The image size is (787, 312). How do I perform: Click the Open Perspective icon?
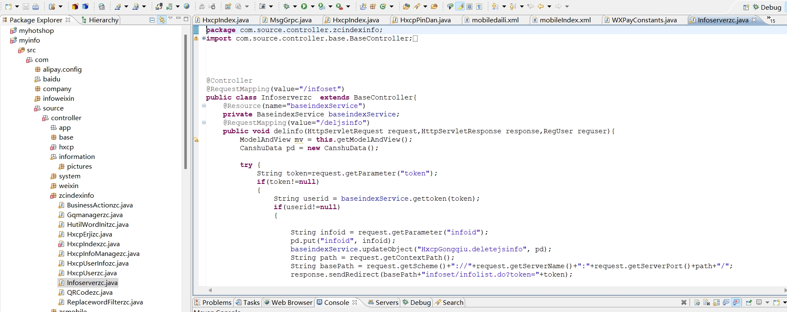746,7
